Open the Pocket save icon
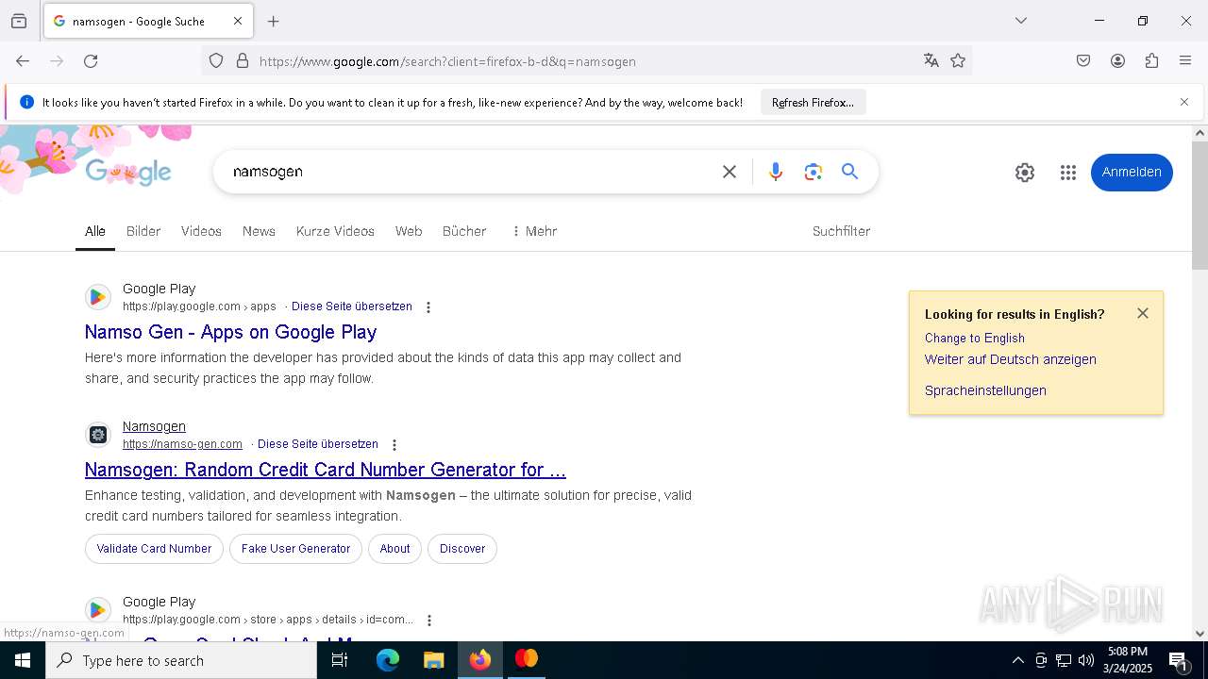 (x=1083, y=61)
